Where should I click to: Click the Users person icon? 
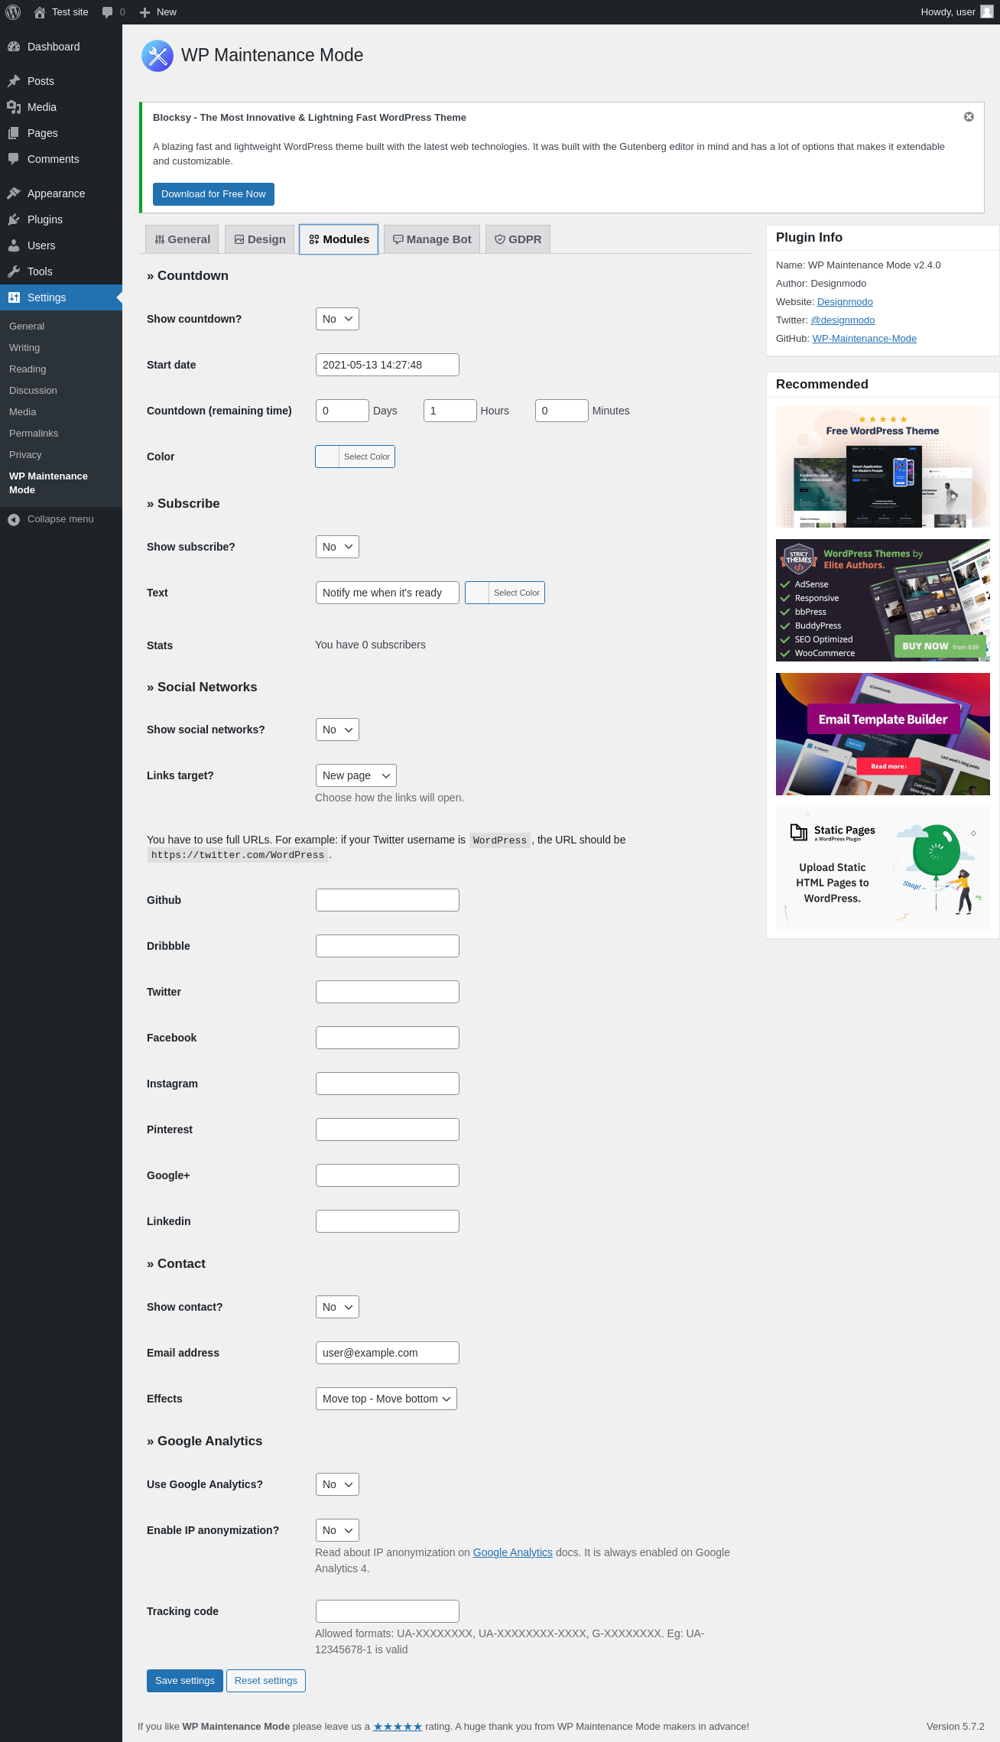(x=14, y=245)
